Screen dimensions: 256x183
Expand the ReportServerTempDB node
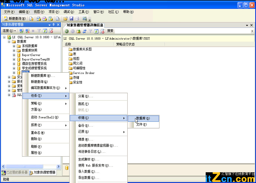14,59
